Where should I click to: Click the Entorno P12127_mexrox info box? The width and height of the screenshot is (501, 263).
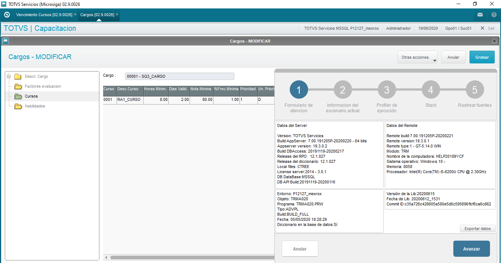[x=329, y=211]
